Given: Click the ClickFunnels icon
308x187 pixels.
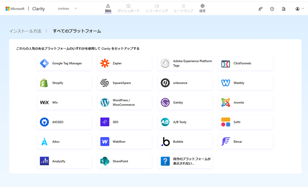Looking at the screenshot, I should [x=226, y=64].
